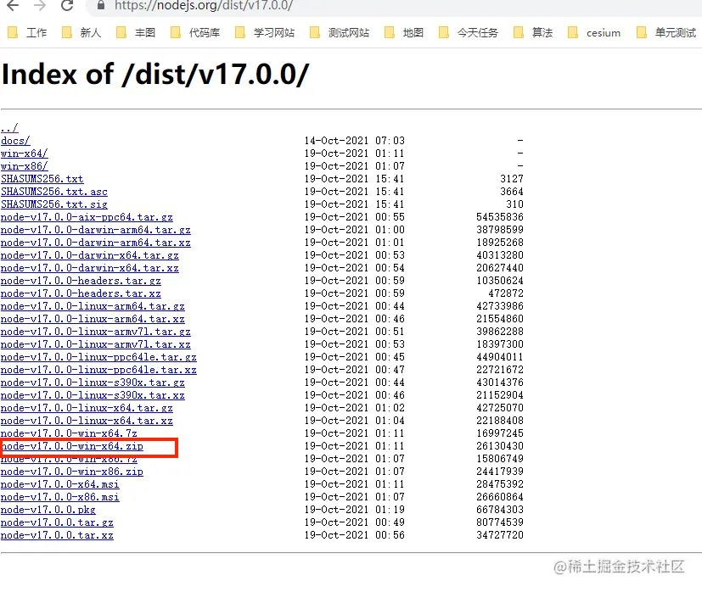Screen dimensions: 702x592
Task: Download node-v17.0.0-linux-s390x.tar.xz
Action: [x=93, y=395]
